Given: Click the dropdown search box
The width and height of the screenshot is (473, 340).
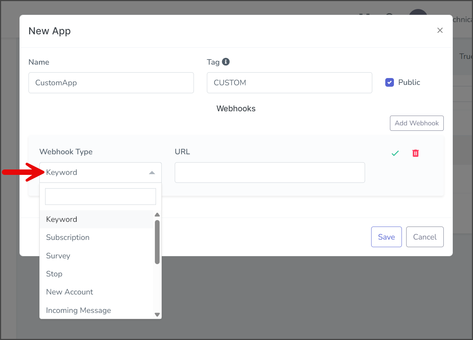Looking at the screenshot, I should click(x=100, y=197).
